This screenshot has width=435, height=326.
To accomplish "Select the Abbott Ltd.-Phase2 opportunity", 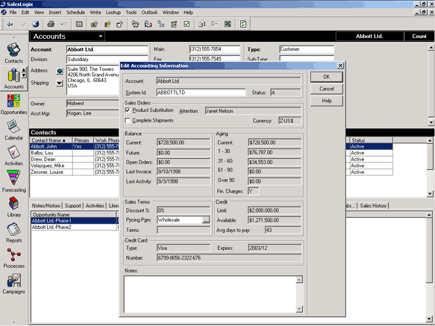I will point(75,227).
